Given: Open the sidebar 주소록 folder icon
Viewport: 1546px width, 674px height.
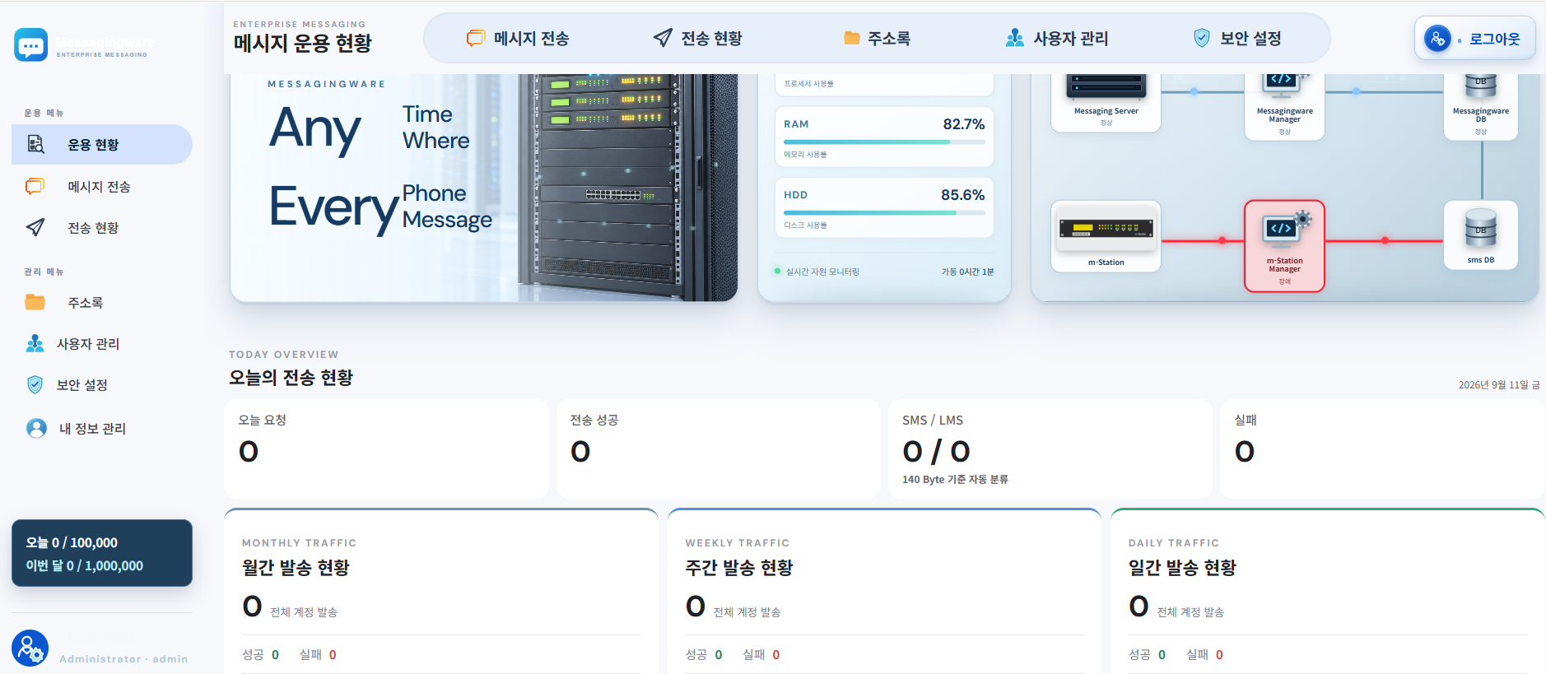Looking at the screenshot, I should 35,303.
